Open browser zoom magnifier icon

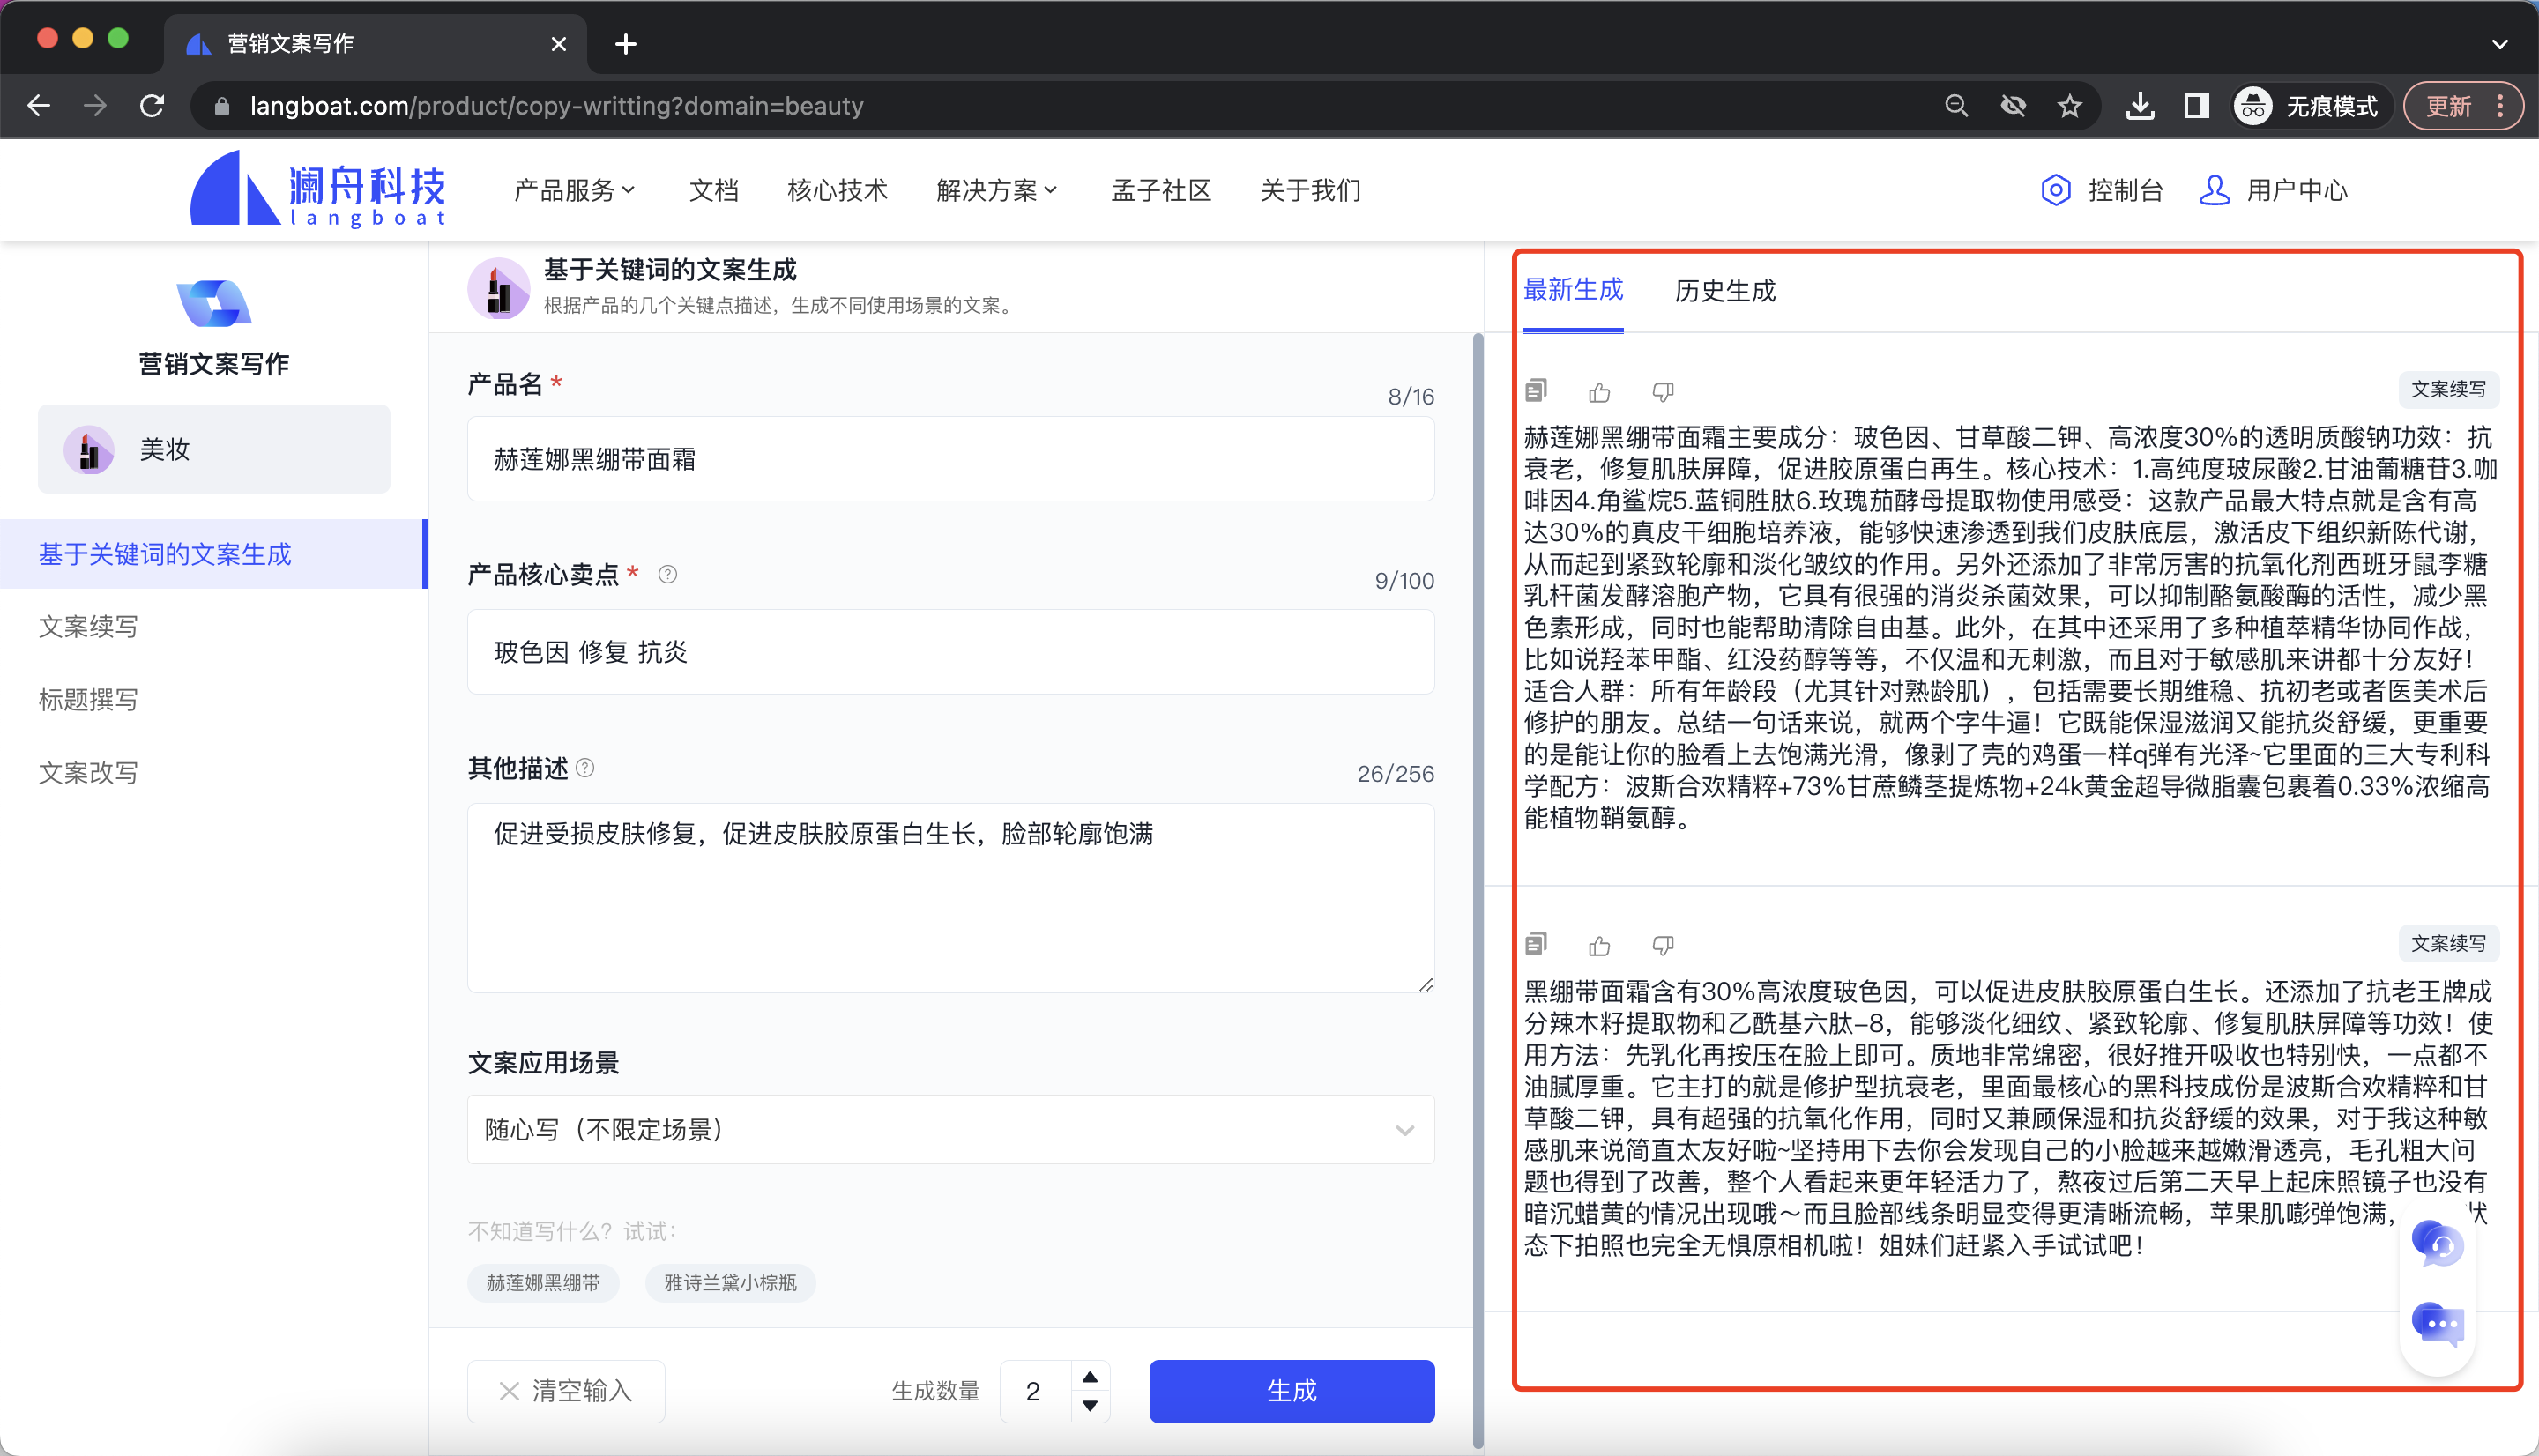coord(1956,106)
